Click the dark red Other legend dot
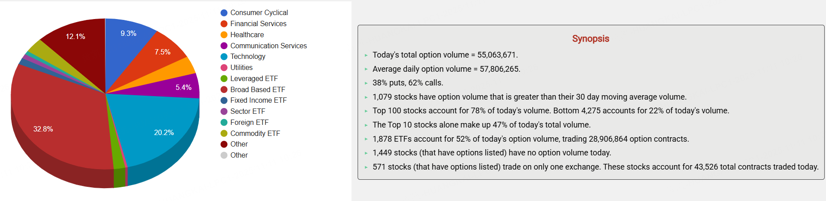This screenshot has width=826, height=201. 224,144
